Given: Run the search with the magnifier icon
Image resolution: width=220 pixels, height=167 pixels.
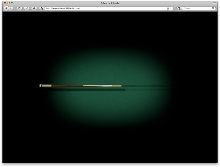Looking at the screenshot, I should (x=213, y=8).
